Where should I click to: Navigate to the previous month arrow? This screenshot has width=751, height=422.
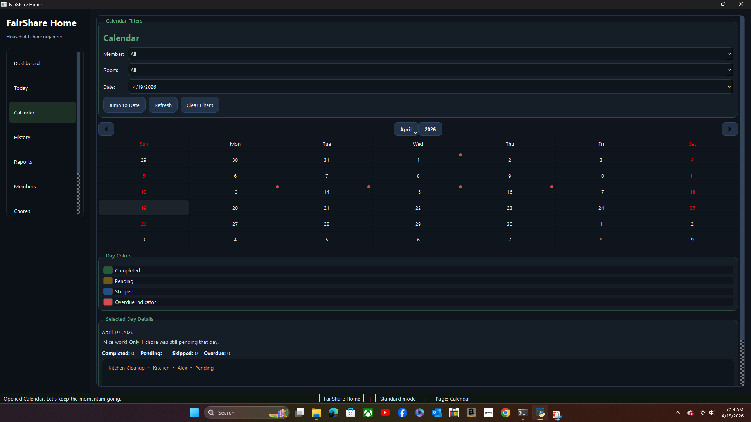click(106, 129)
